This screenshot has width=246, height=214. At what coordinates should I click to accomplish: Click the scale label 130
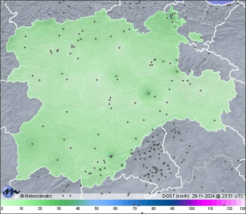point(243,209)
